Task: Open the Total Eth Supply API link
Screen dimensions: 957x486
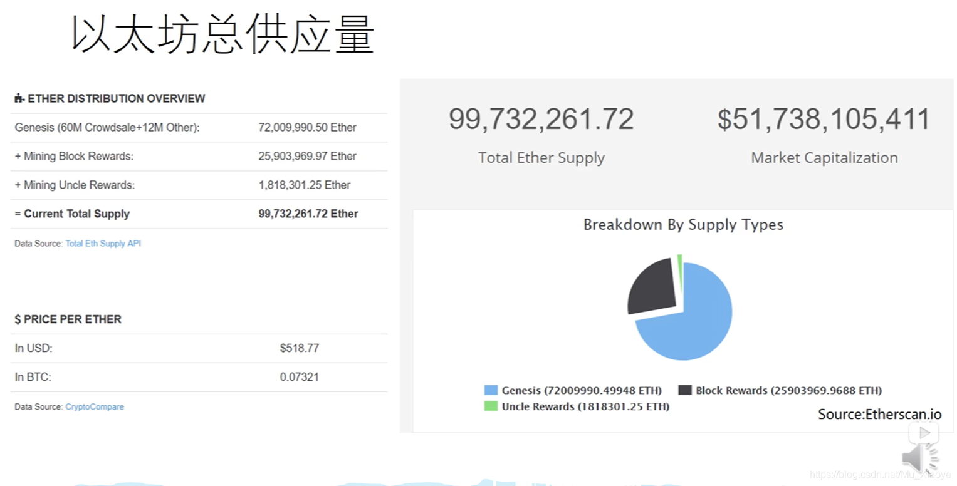Action: 103,244
